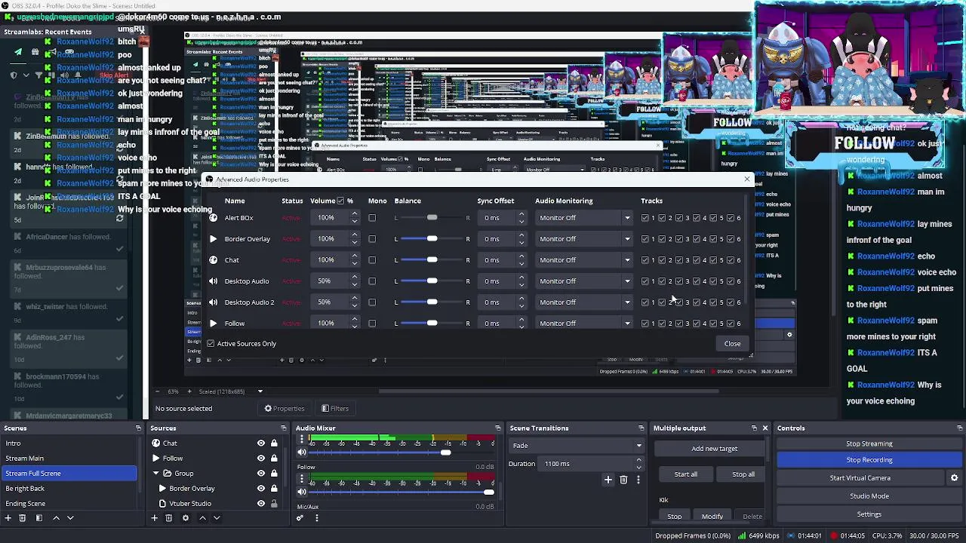Toggle Mono for Desktop Audio
The width and height of the screenshot is (966, 543).
click(x=372, y=281)
